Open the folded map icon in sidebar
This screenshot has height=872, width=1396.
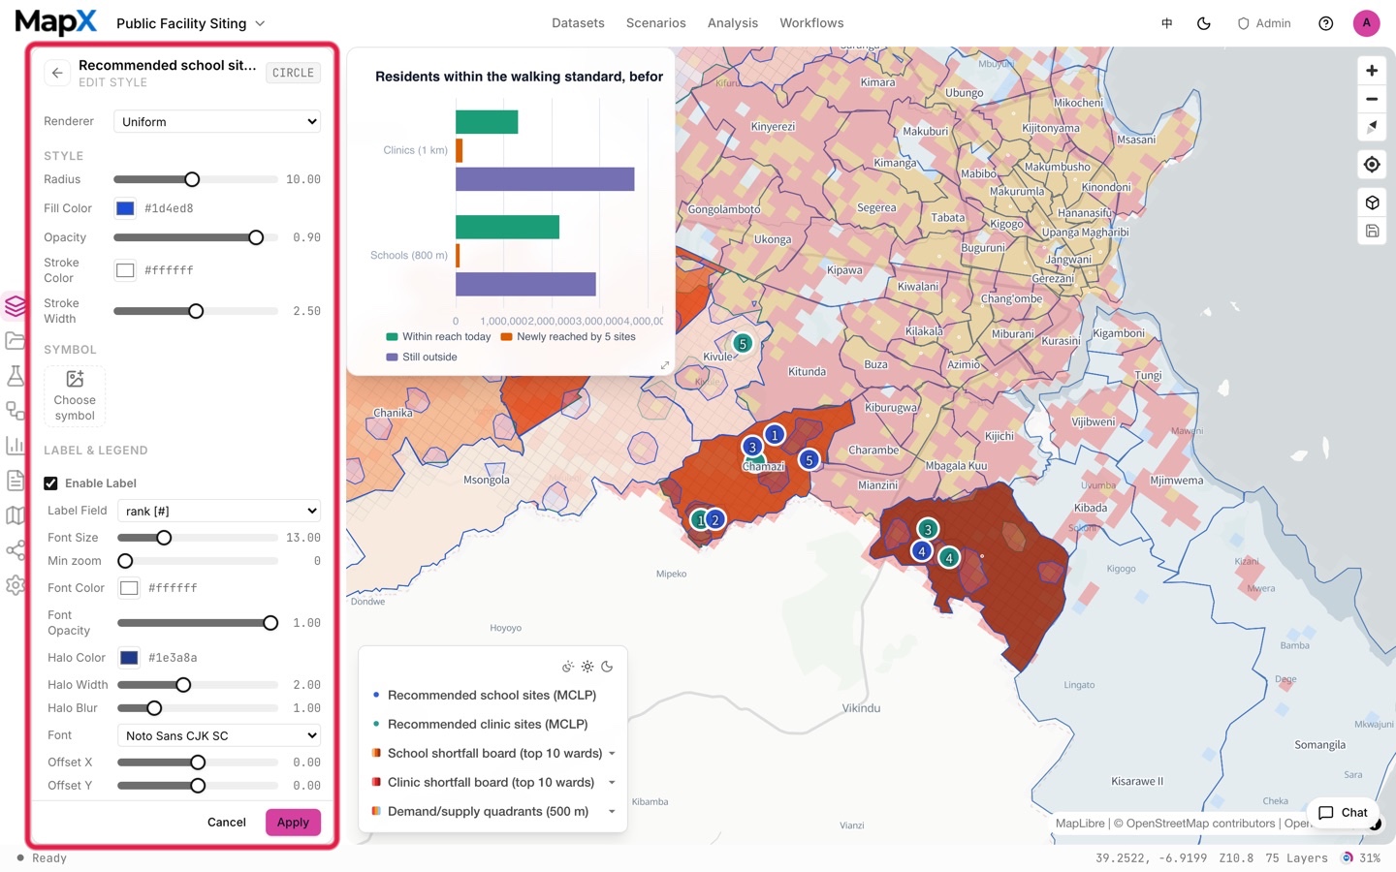[x=15, y=515]
